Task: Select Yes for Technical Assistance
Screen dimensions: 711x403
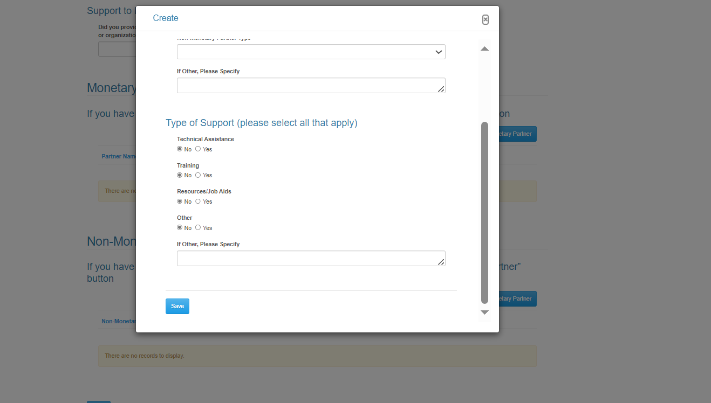Action: tap(198, 149)
